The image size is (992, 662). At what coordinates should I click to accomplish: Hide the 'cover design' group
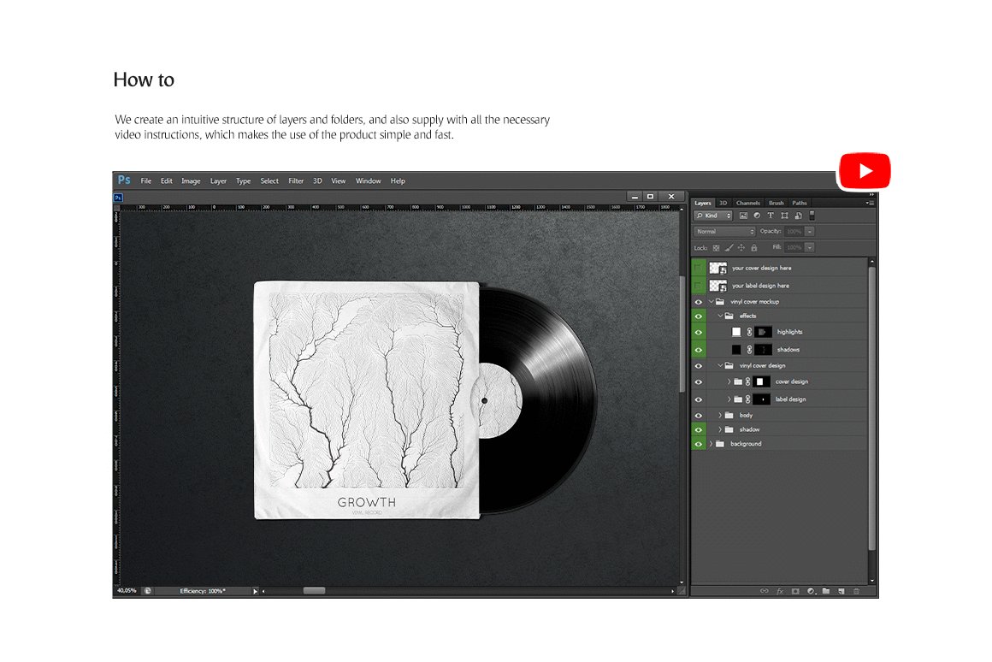tap(699, 381)
